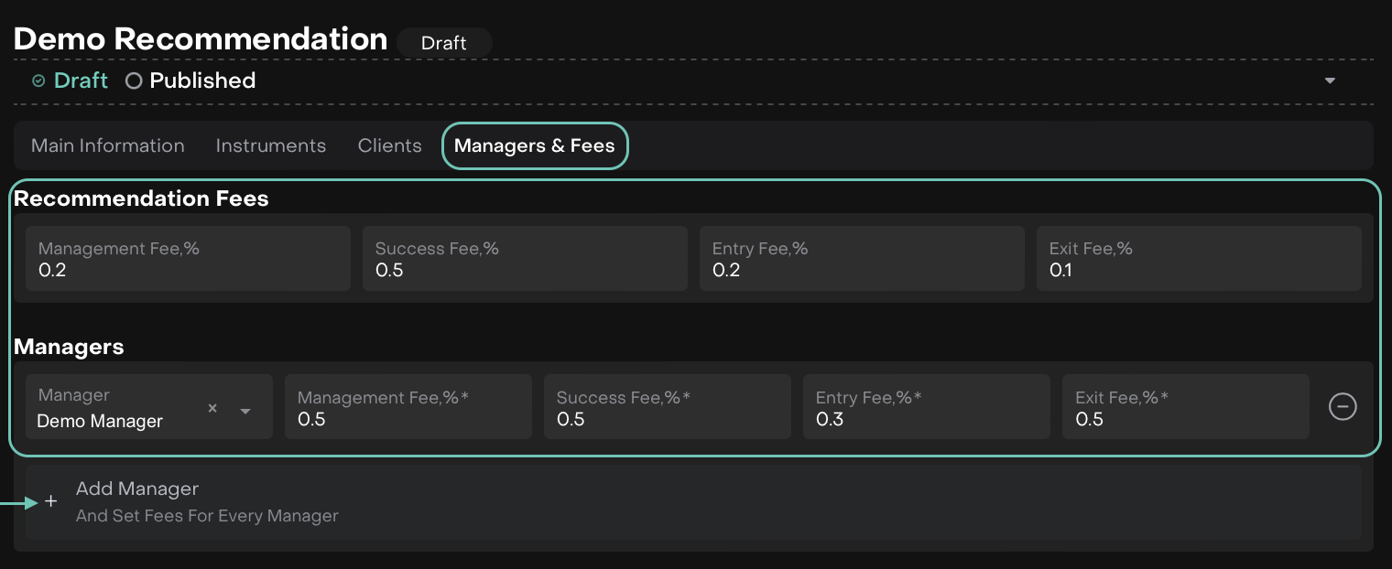Clear the Demo Manager selection with X
Viewport: 1392px width, 569px height.
212,409
